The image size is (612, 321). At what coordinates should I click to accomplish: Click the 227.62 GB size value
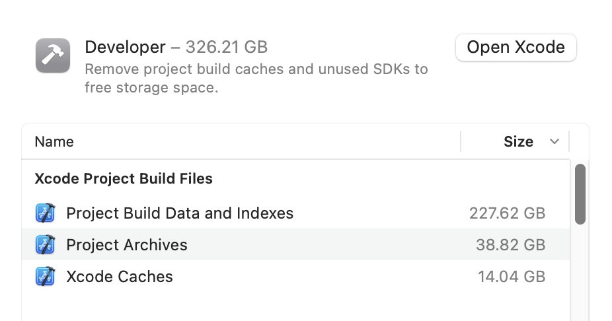507,213
